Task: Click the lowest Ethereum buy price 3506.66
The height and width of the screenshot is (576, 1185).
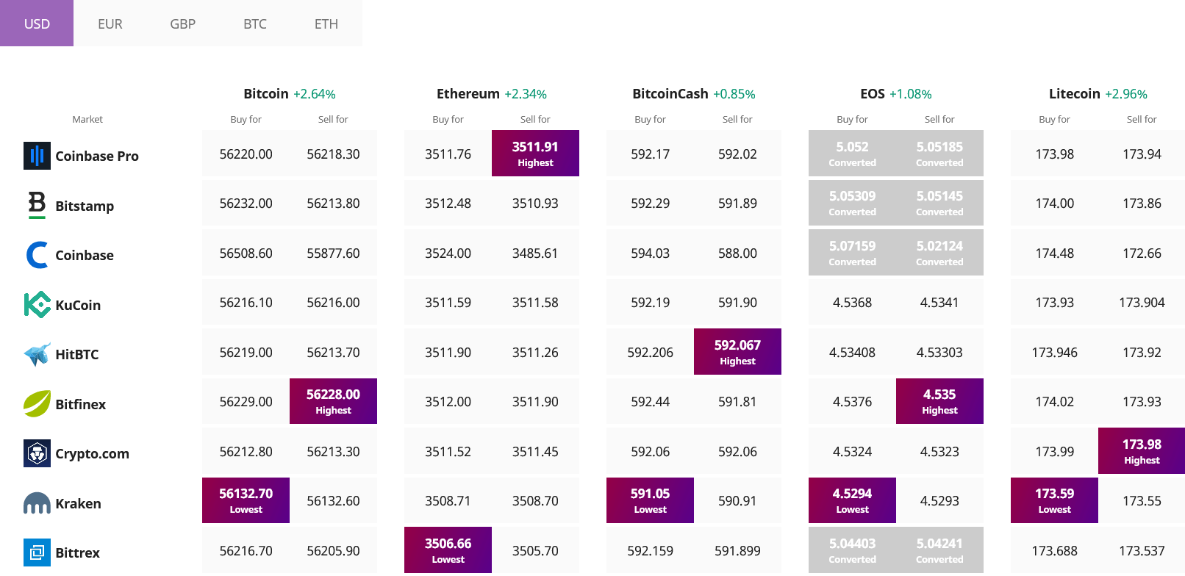Action: (448, 550)
